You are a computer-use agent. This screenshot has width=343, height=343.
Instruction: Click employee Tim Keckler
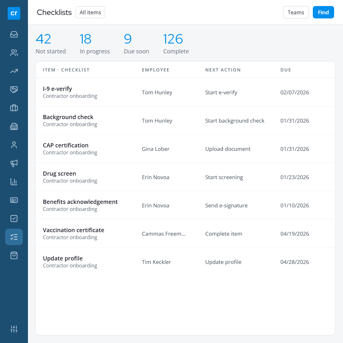tap(156, 262)
